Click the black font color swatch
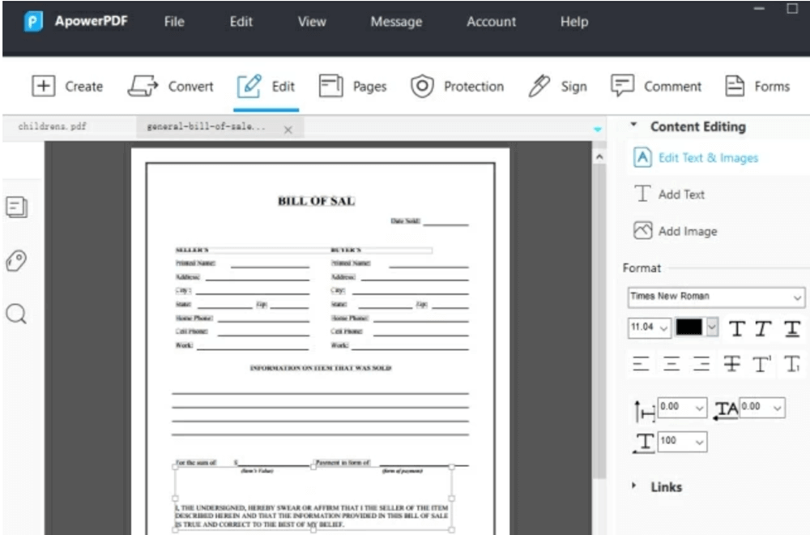The image size is (810, 535). pos(689,327)
